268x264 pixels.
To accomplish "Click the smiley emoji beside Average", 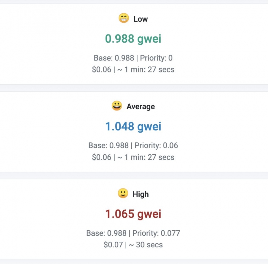I will 117,106.
